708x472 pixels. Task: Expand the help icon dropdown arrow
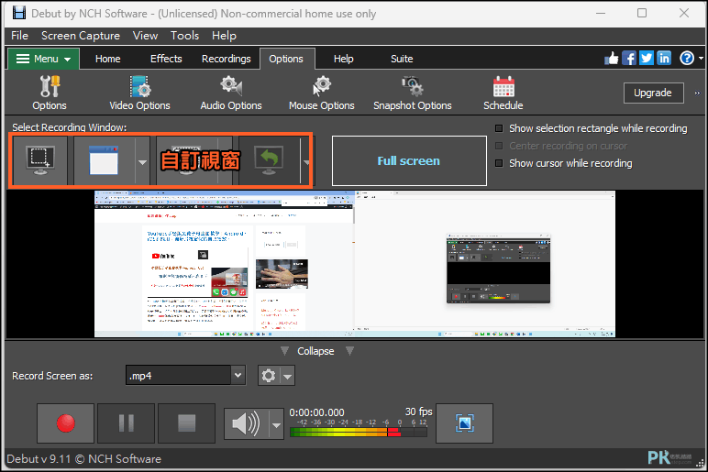(x=701, y=59)
